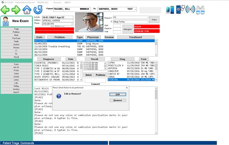Click the binoculars search icon
The image size is (229, 145).
[201, 10]
